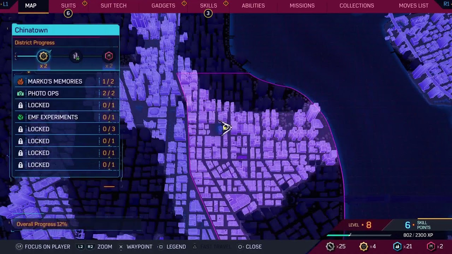Select the PHOTO OPS row
Screen dimensions: 452x254
66,93
